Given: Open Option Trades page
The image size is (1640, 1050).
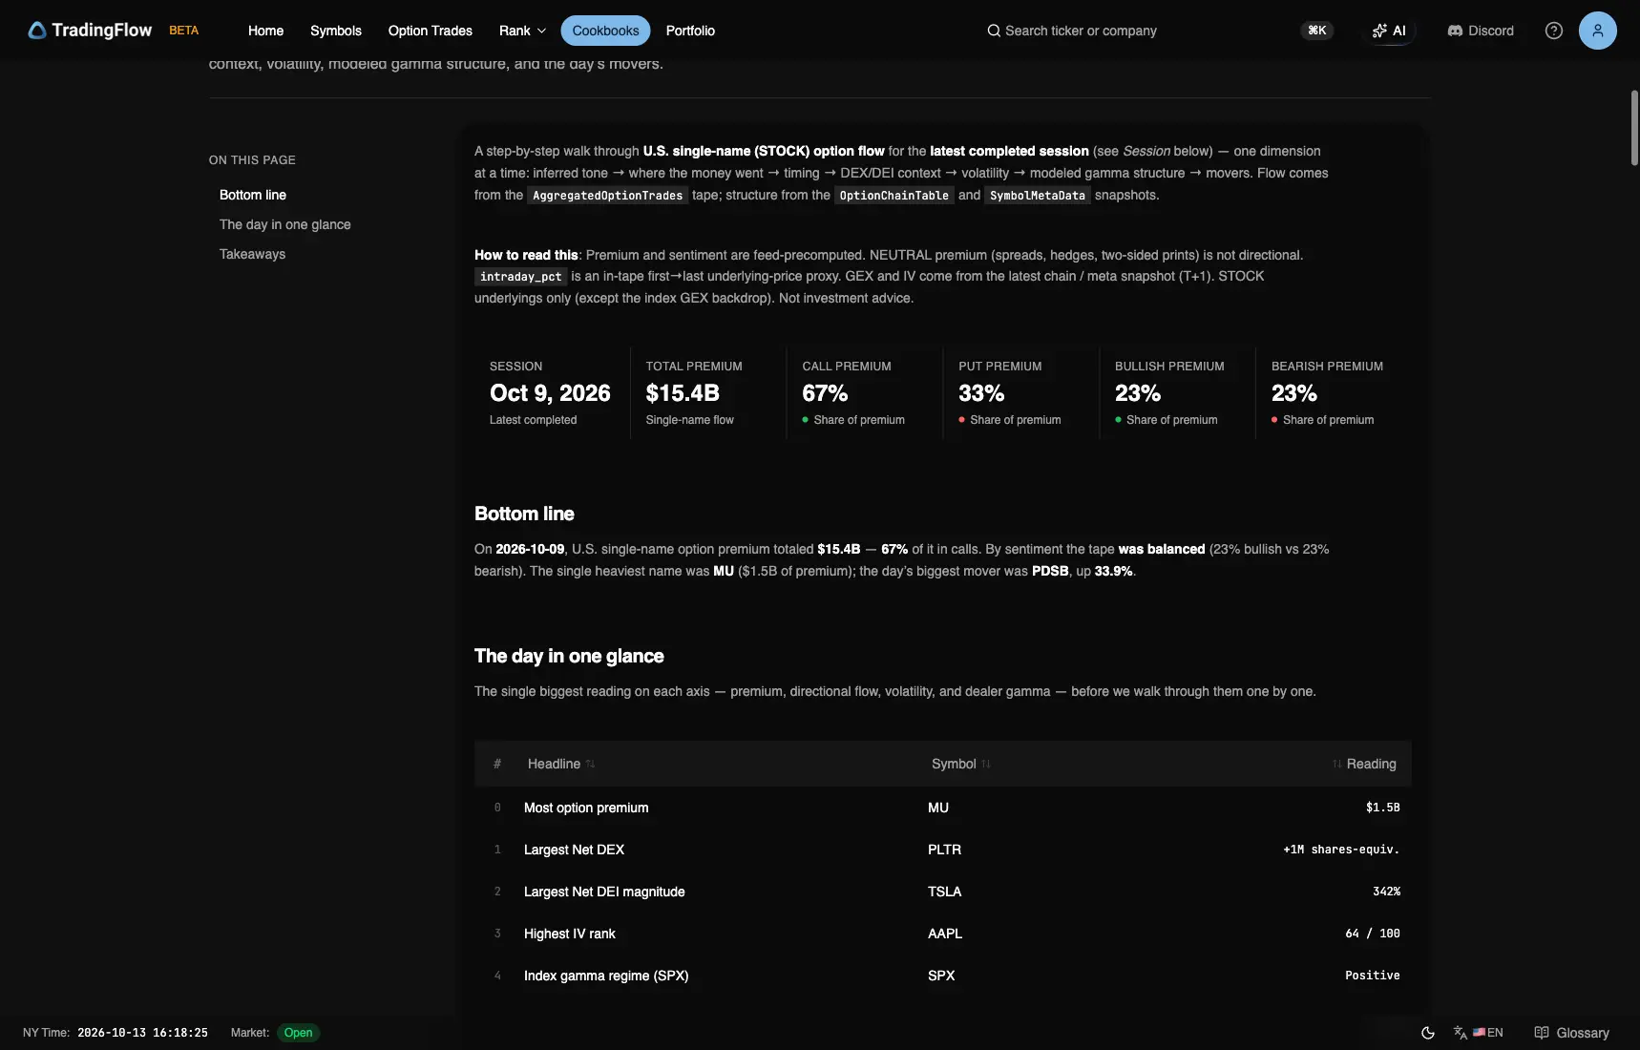Looking at the screenshot, I should click(431, 31).
